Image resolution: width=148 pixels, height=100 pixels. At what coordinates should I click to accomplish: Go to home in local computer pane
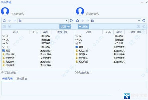(x=4, y=21)
